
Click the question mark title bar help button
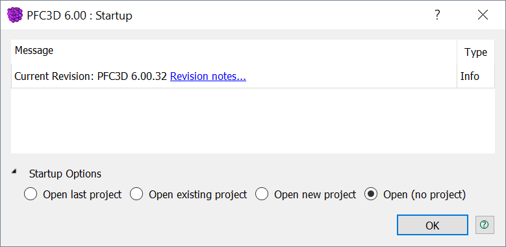(437, 15)
